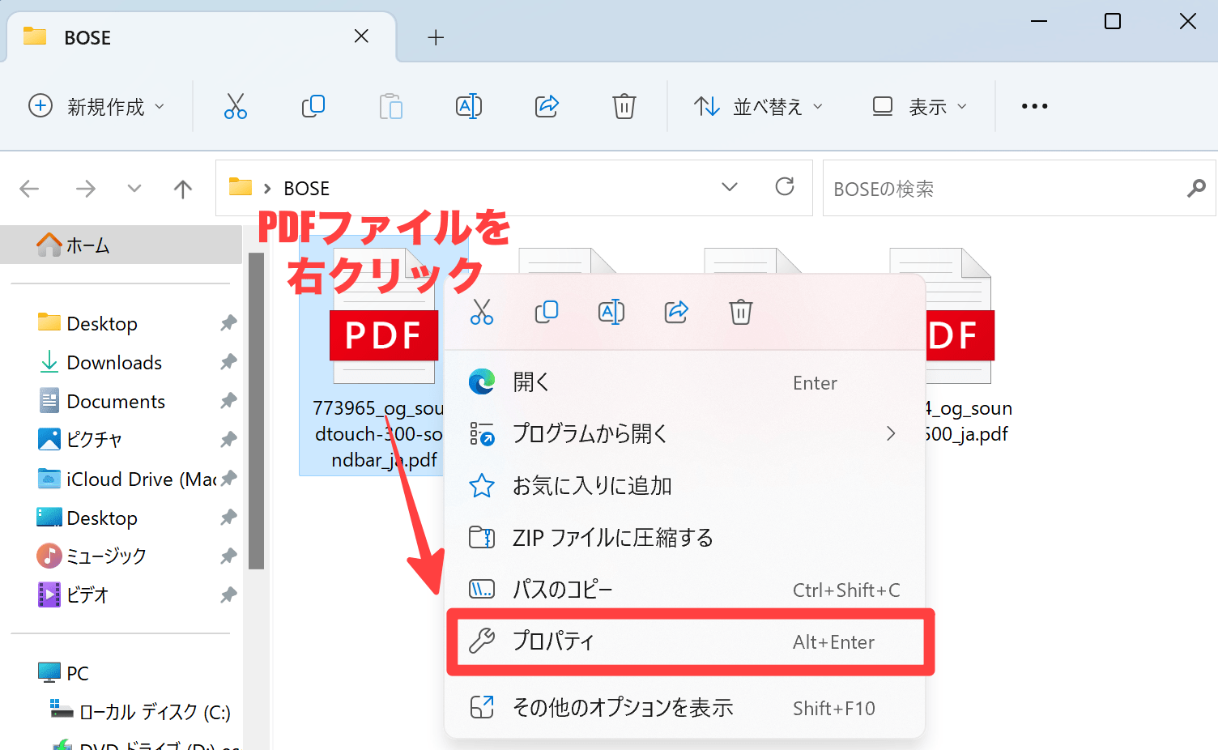Click the delete icon in the context menu
Viewport: 1218px width, 750px height.
[740, 312]
